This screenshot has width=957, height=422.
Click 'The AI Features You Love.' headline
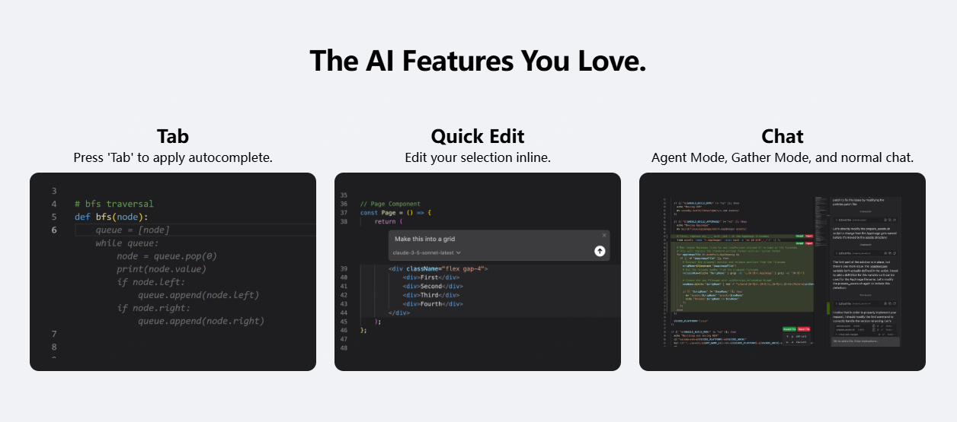[x=478, y=61]
